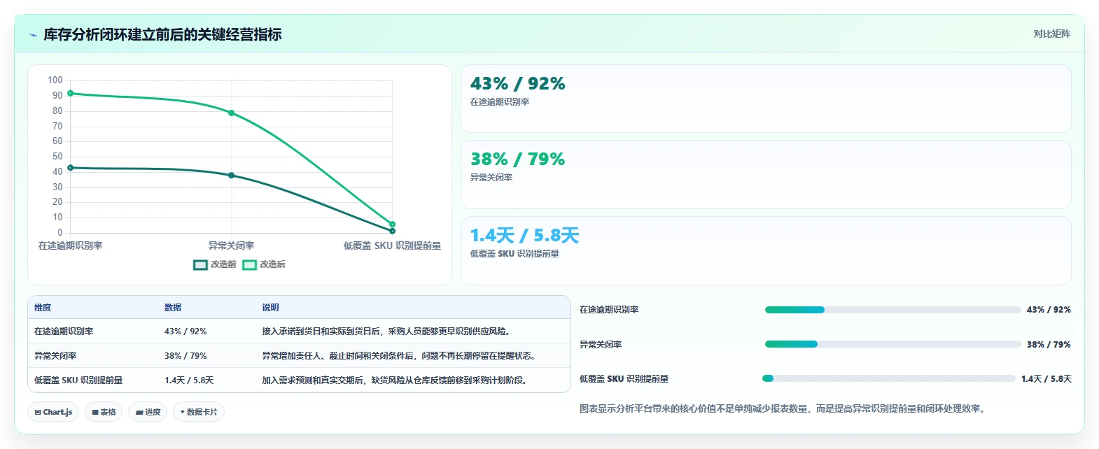The height and width of the screenshot is (449, 1099).
Task: Select table cell 在途逾期识别率
Action: pyautogui.click(x=64, y=332)
